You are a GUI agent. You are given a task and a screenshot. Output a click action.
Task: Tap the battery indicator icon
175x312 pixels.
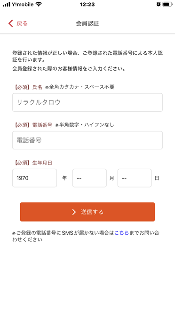167,4
